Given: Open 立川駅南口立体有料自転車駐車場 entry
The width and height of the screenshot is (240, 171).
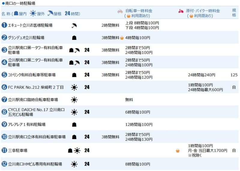Looking at the screenshot, I should pos(37,137).
